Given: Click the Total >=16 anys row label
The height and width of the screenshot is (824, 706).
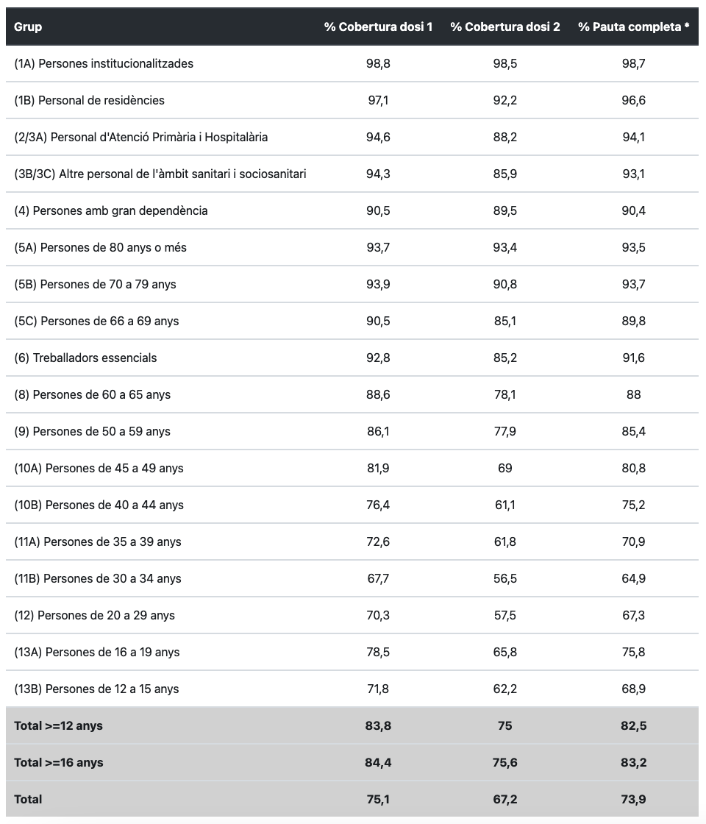Looking at the screenshot, I should pyautogui.click(x=58, y=762).
